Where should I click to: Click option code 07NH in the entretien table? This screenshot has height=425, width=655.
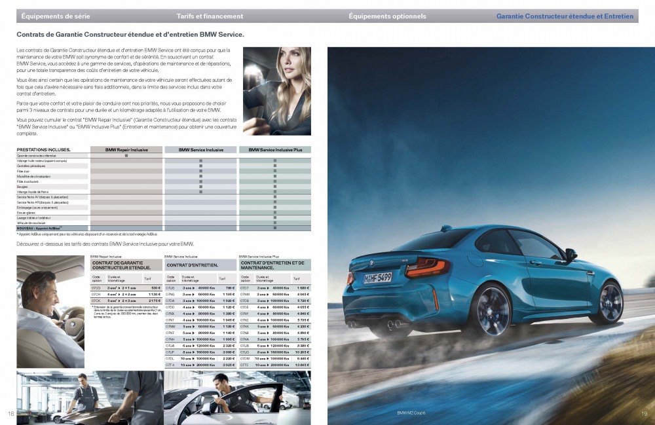170,339
